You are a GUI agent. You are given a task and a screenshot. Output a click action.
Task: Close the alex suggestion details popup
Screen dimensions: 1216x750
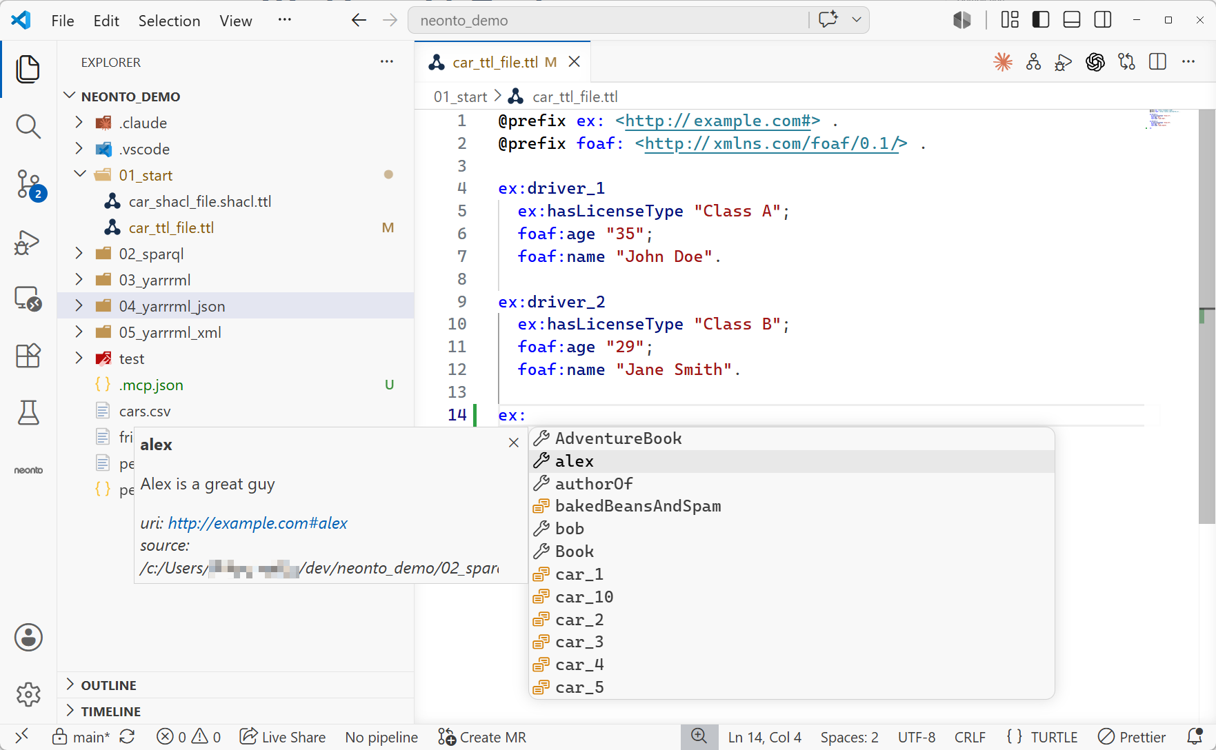click(513, 443)
